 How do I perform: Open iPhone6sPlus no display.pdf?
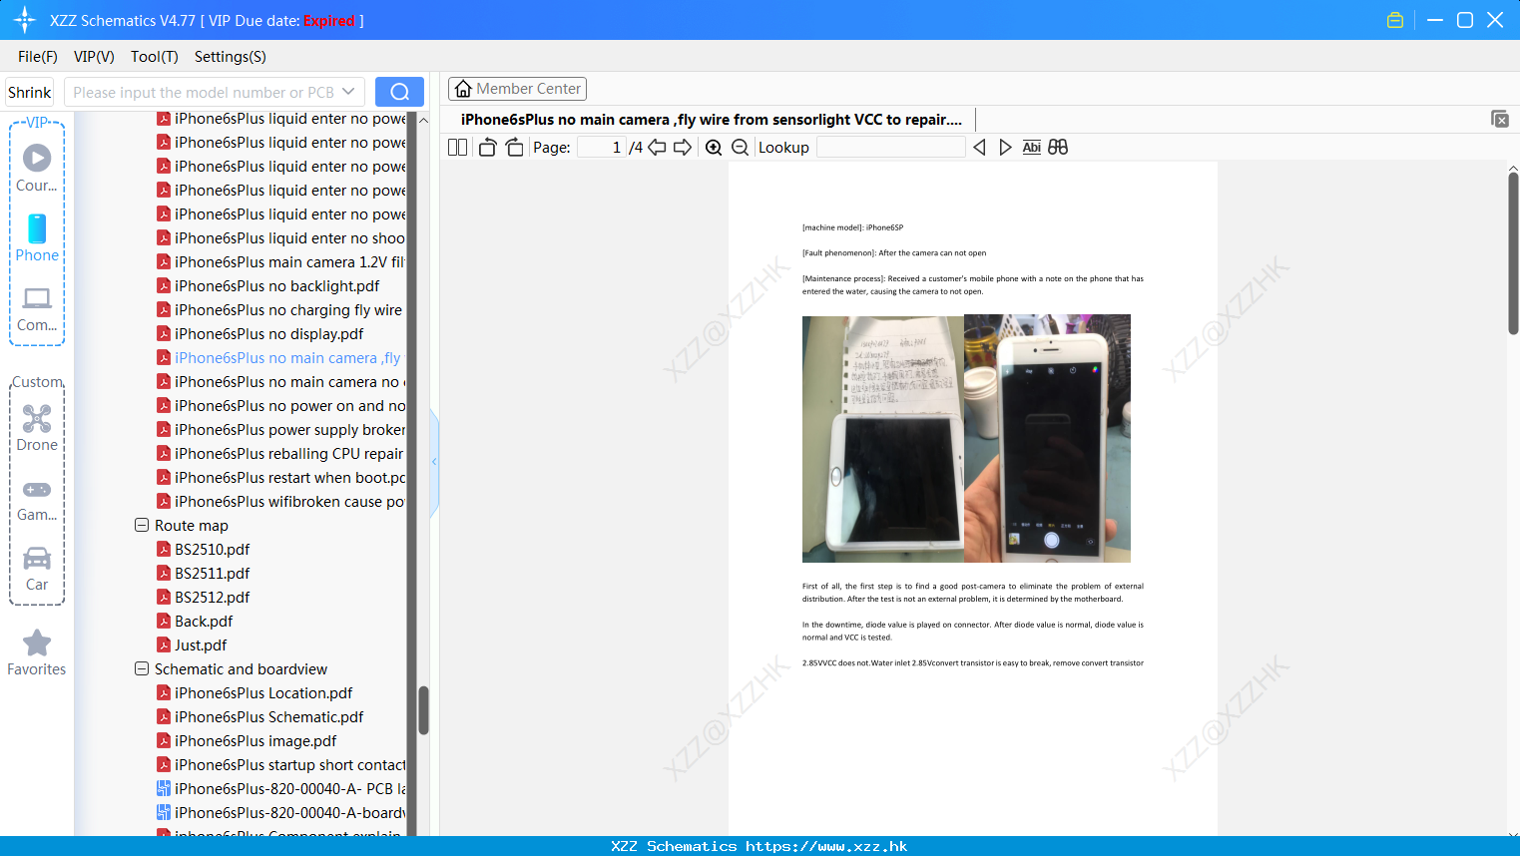tap(268, 333)
